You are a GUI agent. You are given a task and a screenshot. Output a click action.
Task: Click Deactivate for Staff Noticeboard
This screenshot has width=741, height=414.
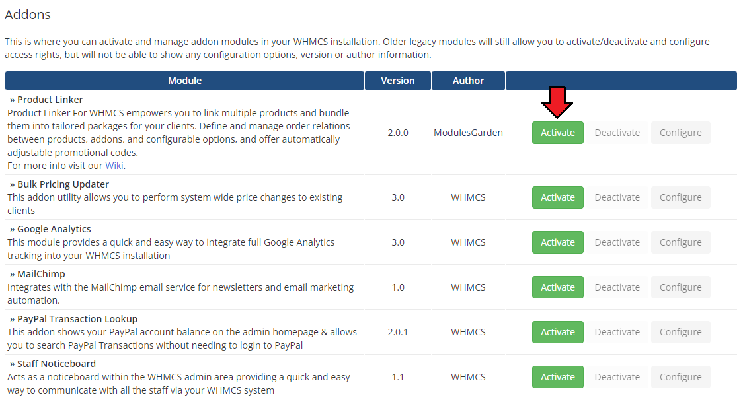point(617,377)
